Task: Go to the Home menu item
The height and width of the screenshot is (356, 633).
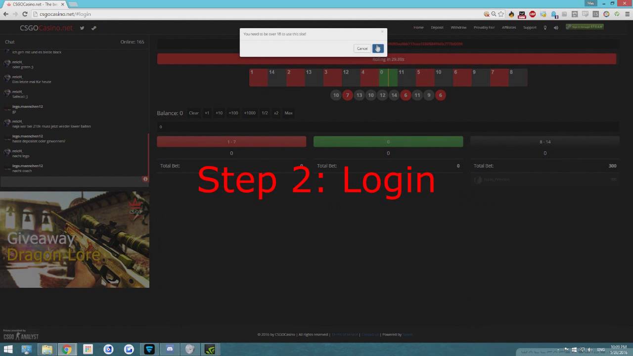Action: click(x=418, y=28)
